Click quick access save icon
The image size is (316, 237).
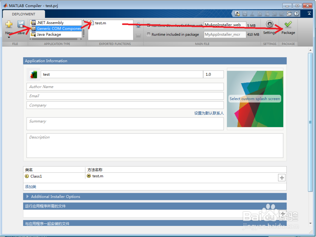point(245,14)
